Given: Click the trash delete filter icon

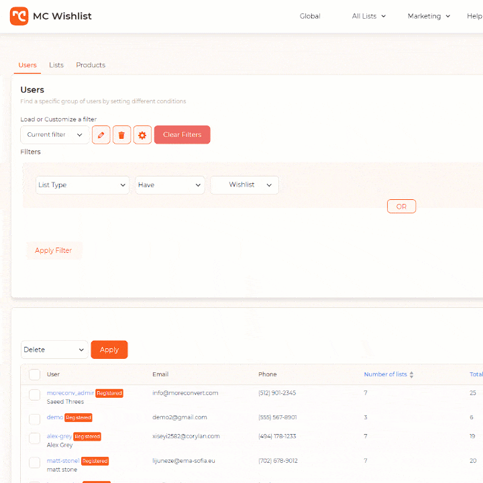Looking at the screenshot, I should click(121, 135).
